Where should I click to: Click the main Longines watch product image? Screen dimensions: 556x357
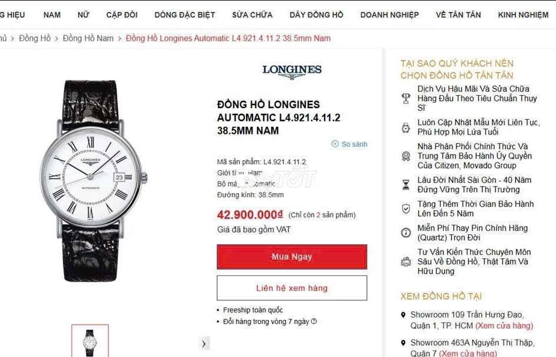pos(93,181)
